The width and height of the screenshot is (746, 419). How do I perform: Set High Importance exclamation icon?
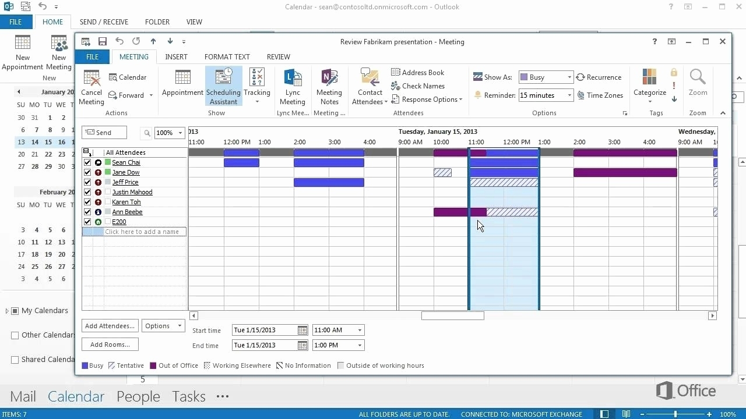[674, 86]
